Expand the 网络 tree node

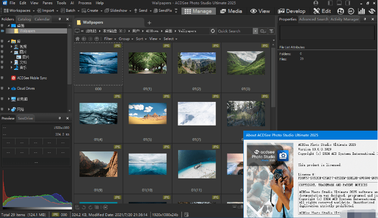9,109
